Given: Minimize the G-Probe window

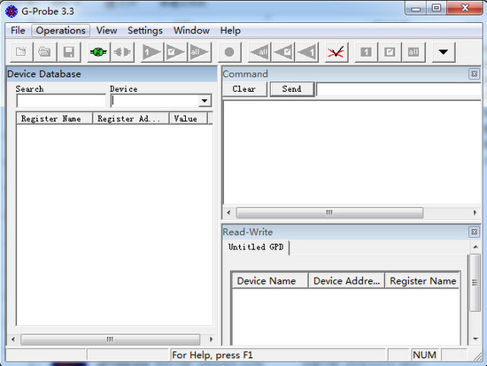Looking at the screenshot, I should tap(415, 9).
